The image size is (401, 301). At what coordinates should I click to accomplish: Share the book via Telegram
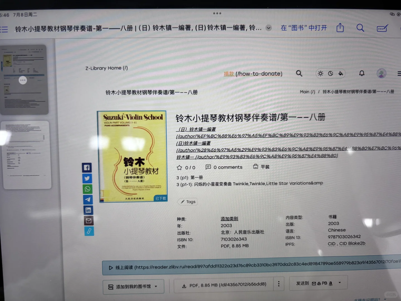[88, 200]
